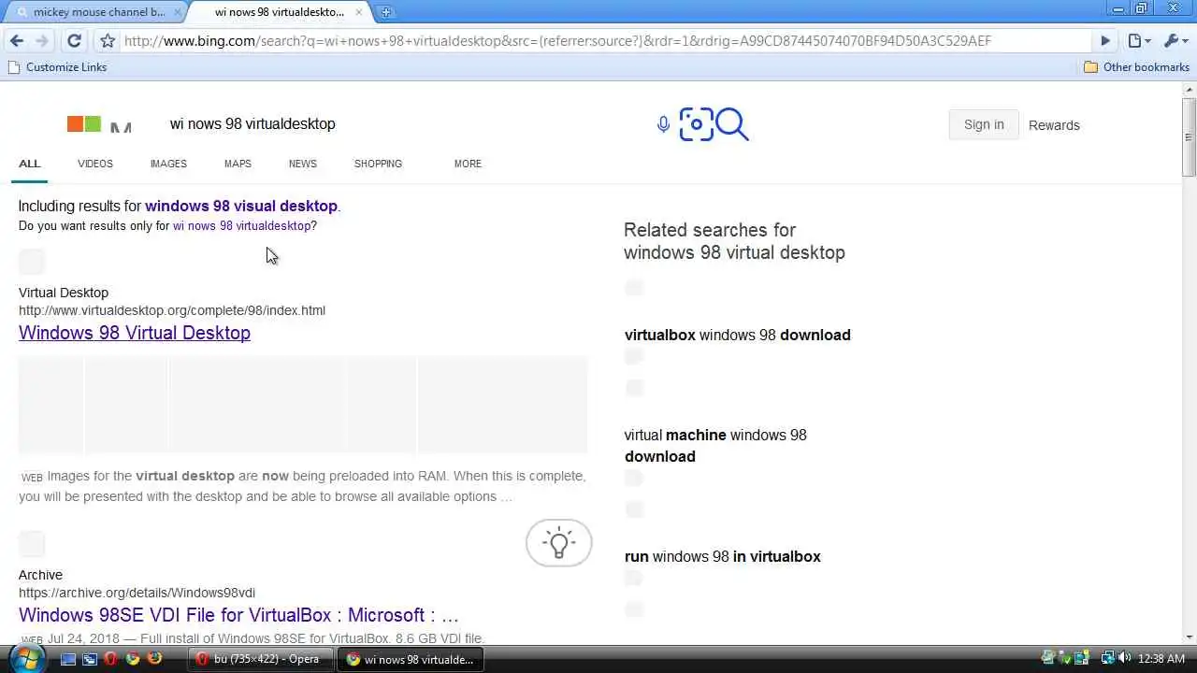Open the Other bookmarks folder
This screenshot has width=1197, height=673.
pyautogui.click(x=1136, y=67)
